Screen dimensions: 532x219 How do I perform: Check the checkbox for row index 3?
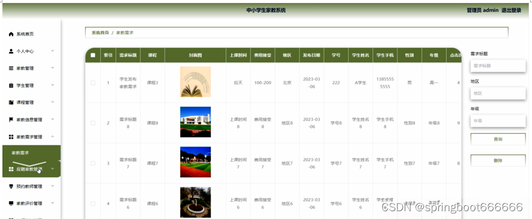93,163
